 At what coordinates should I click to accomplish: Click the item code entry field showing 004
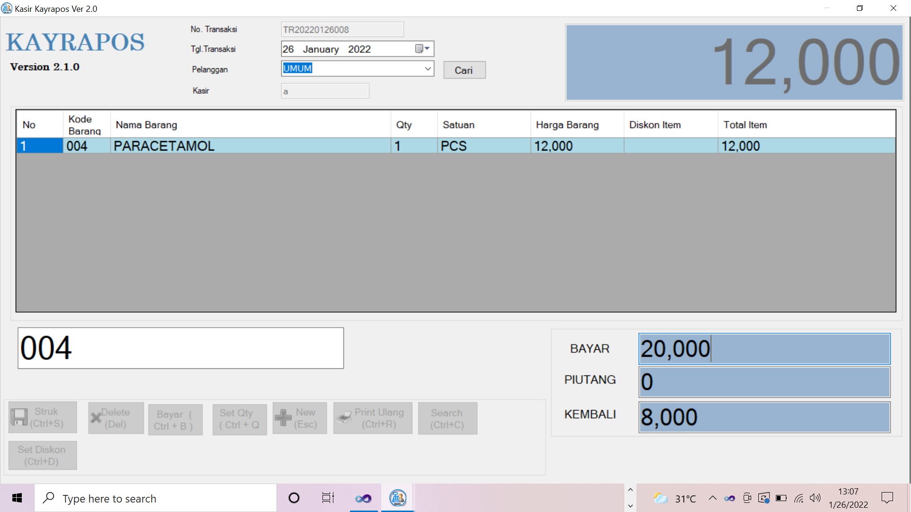point(181,348)
